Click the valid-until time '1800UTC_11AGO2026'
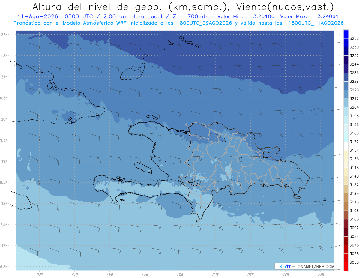This screenshot has height=278, width=360. tap(316, 23)
